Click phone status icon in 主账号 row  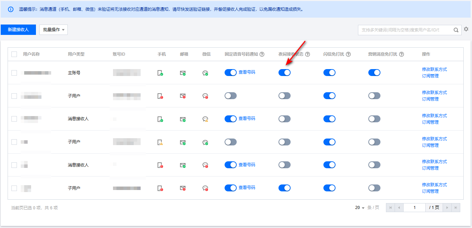160,73
